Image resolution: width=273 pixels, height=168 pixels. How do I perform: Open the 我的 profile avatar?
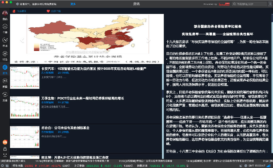[5, 13]
